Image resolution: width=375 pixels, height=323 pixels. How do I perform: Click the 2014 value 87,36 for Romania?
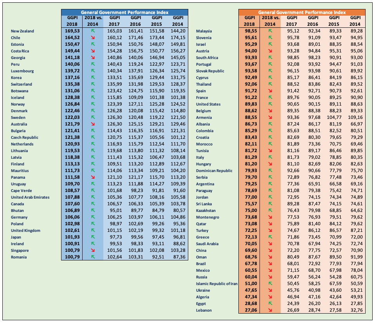pyautogui.click(x=179, y=257)
